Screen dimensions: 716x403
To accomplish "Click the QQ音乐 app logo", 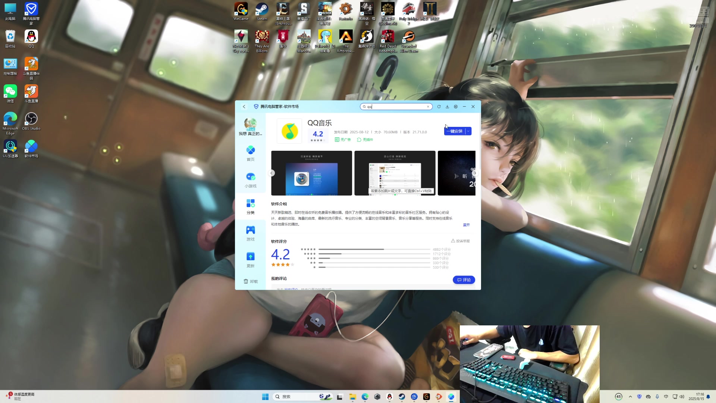I will [x=289, y=131].
